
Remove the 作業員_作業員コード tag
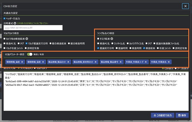(x=146, y=62)
